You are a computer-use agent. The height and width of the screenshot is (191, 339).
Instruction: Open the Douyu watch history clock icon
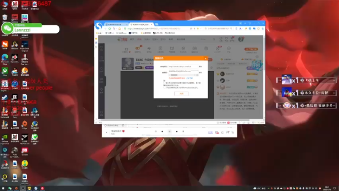(221, 39)
